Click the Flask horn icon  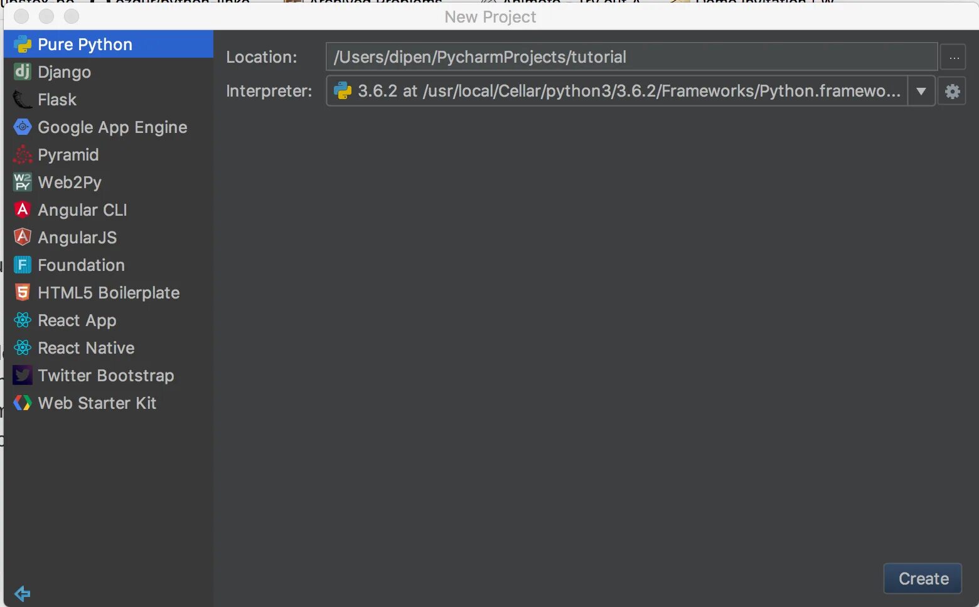(23, 100)
